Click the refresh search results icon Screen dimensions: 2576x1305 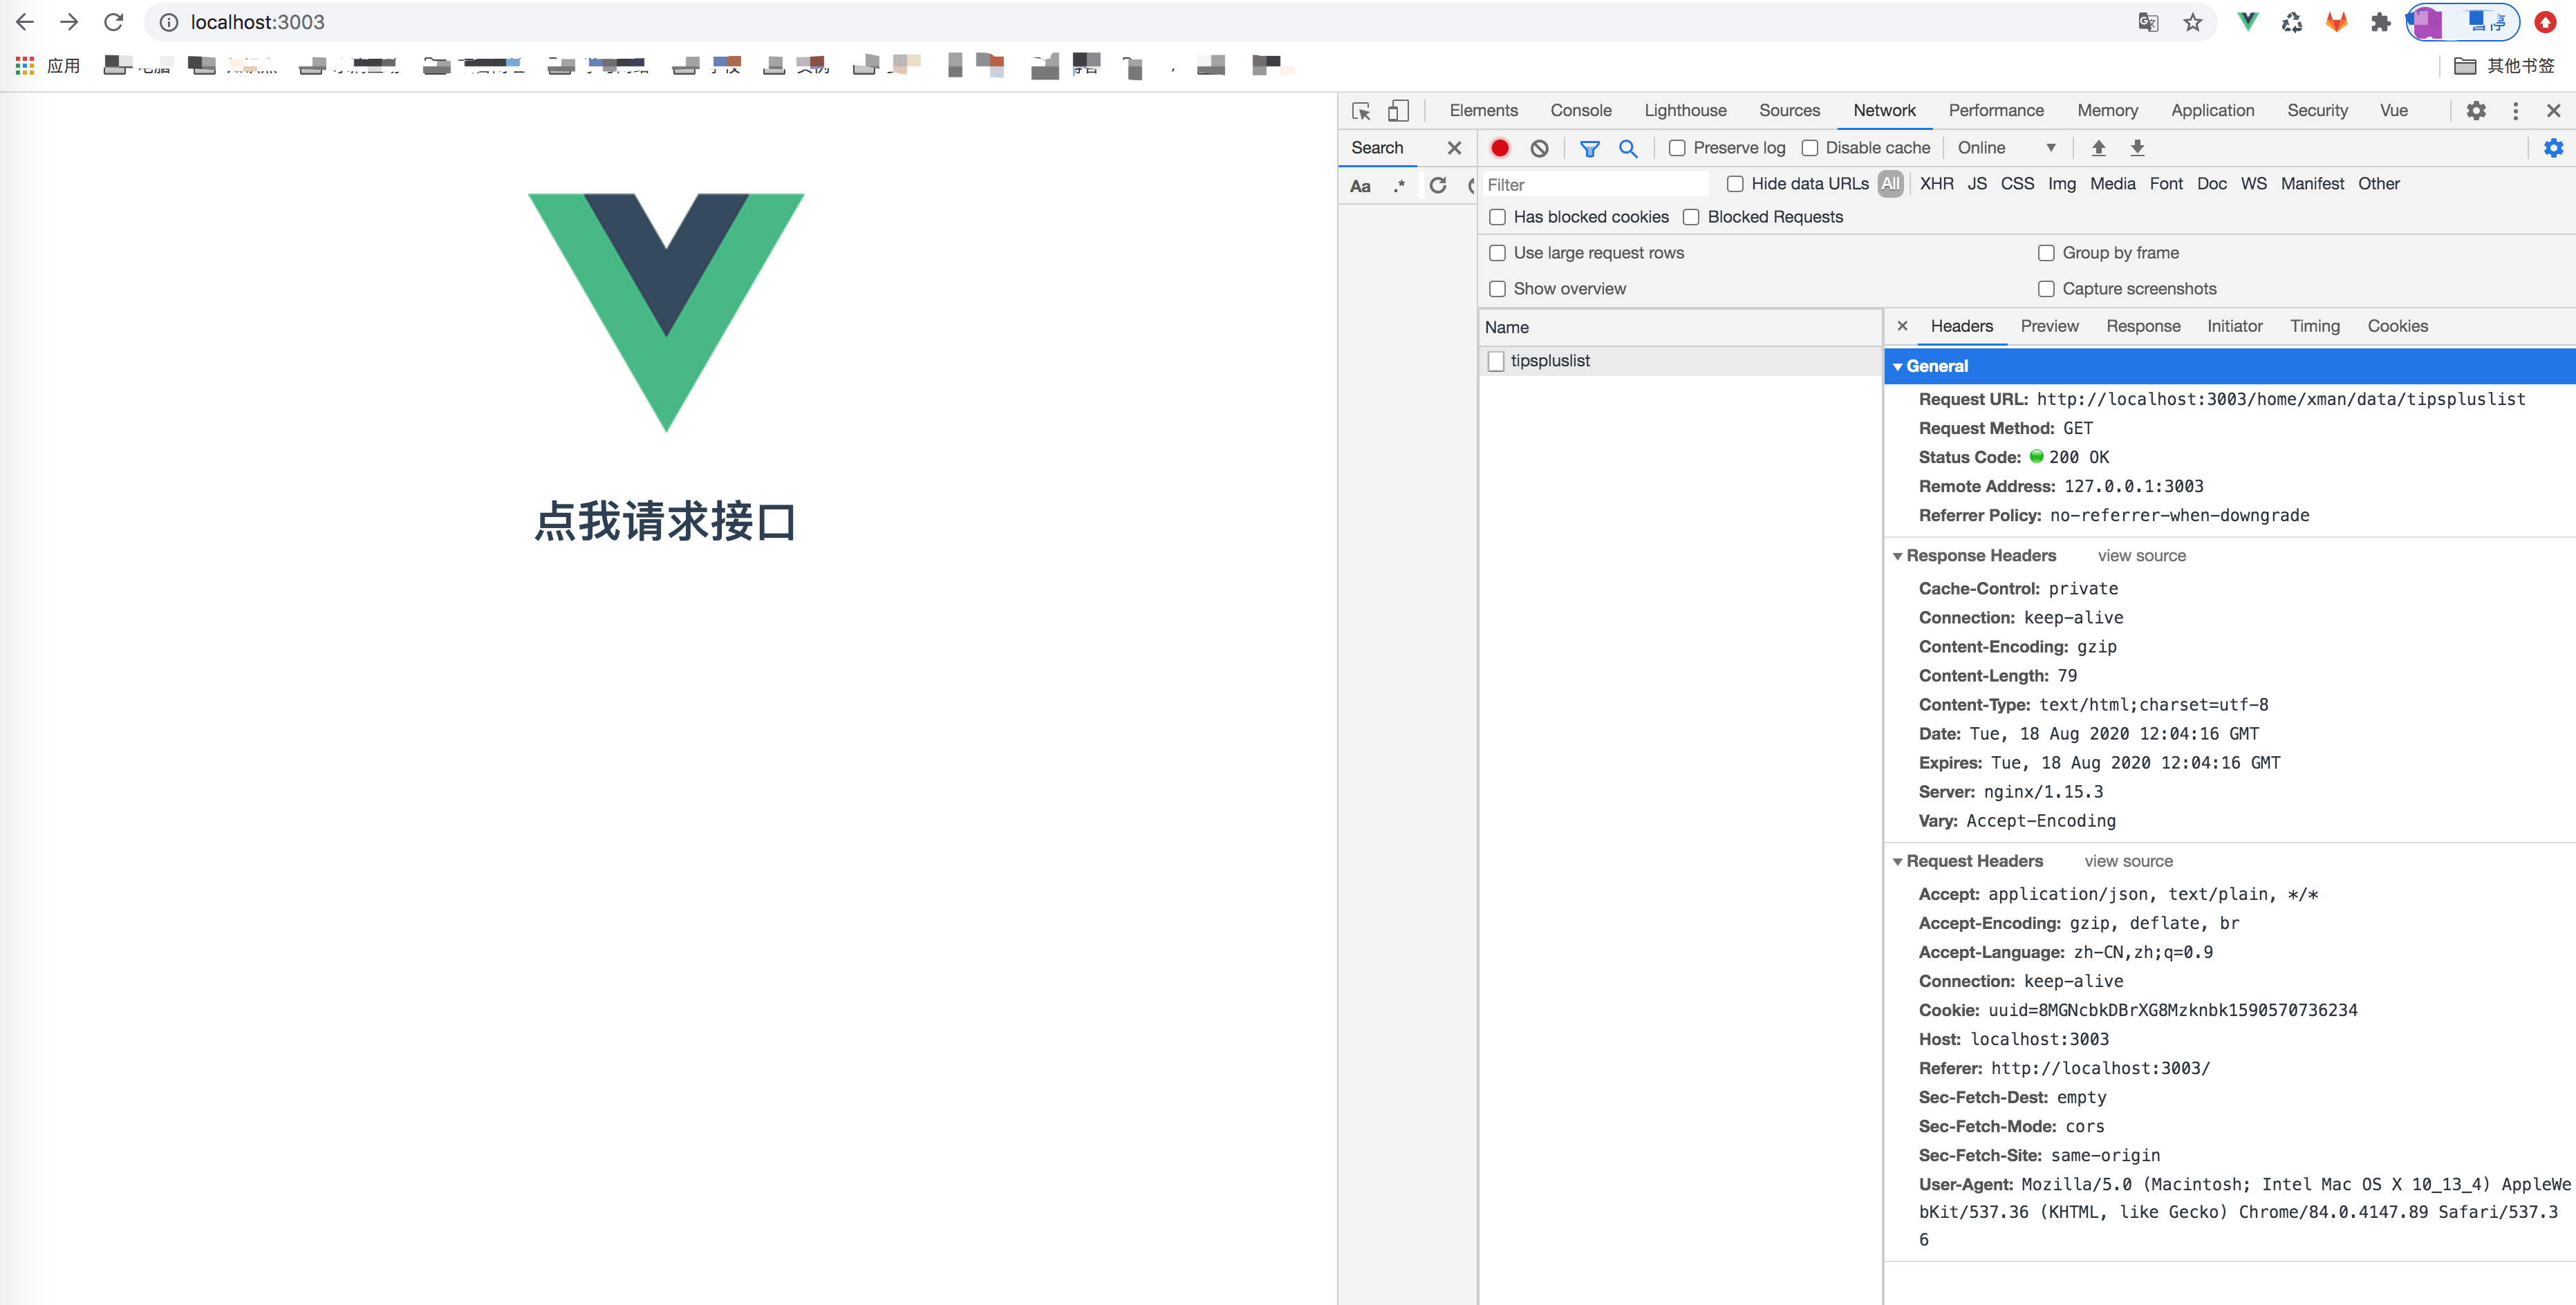[1437, 185]
